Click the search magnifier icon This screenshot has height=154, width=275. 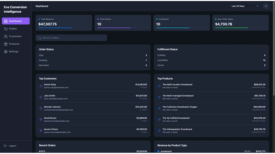40,38
